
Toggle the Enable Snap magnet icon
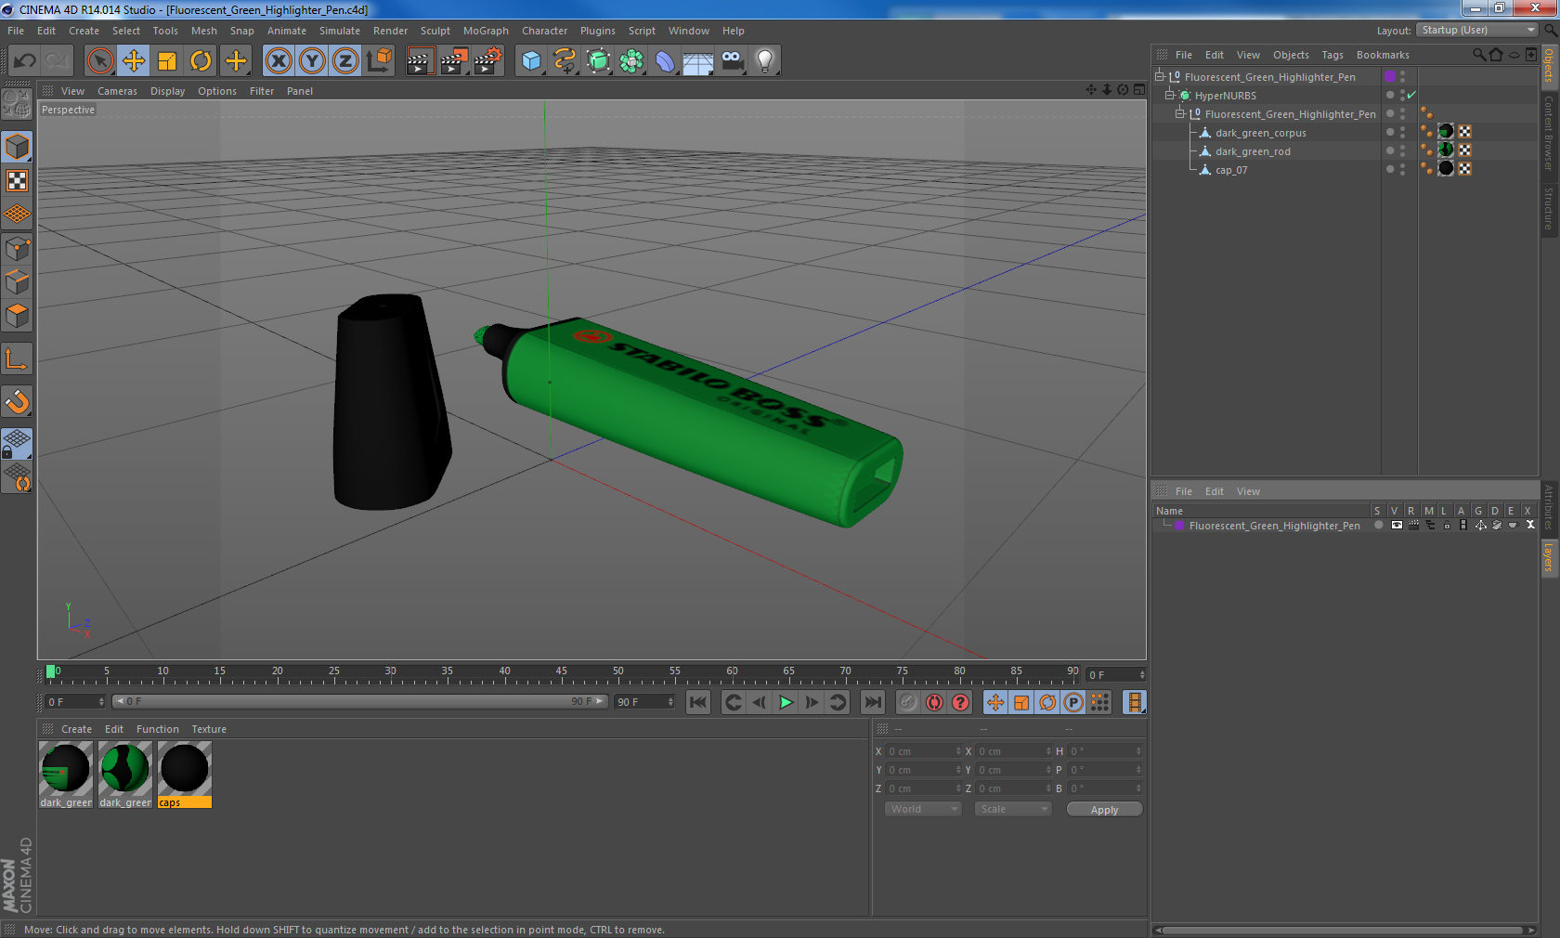pos(18,401)
